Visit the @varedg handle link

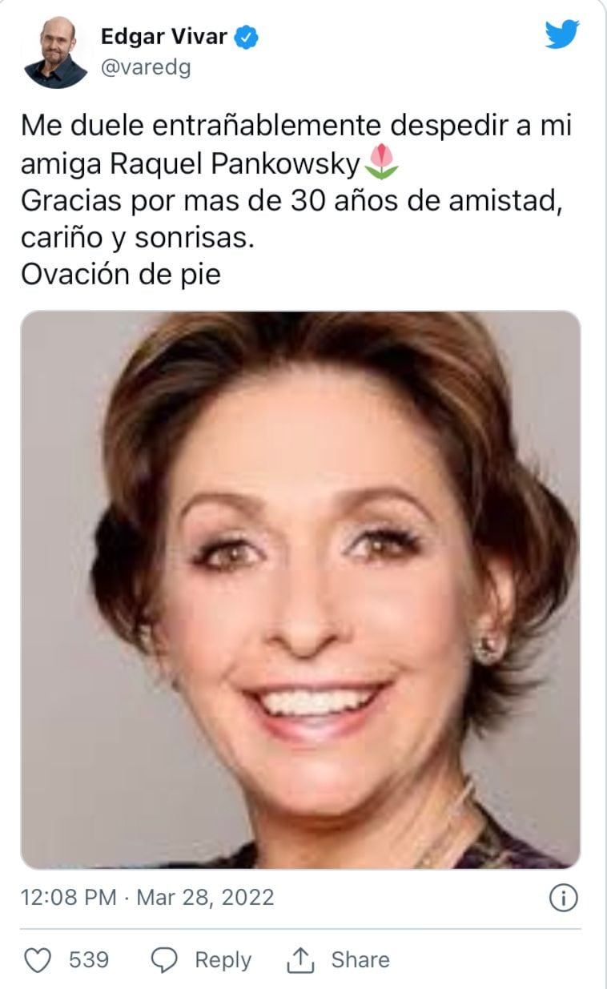(146, 68)
